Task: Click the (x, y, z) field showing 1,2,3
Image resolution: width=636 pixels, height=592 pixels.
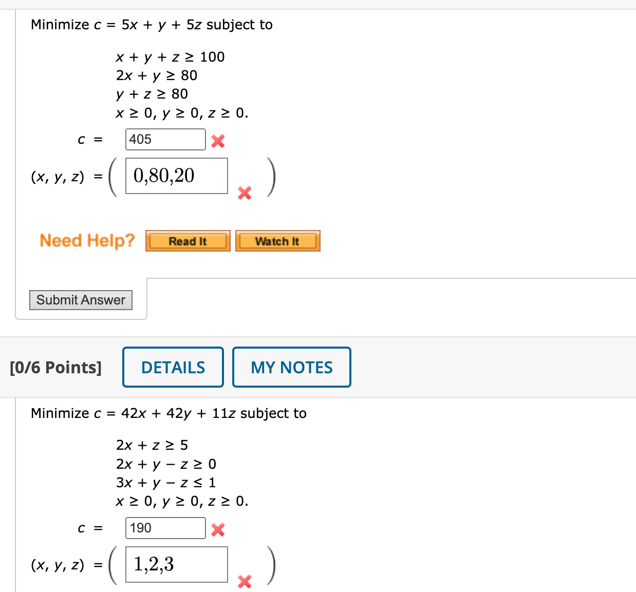Action: pos(176,565)
